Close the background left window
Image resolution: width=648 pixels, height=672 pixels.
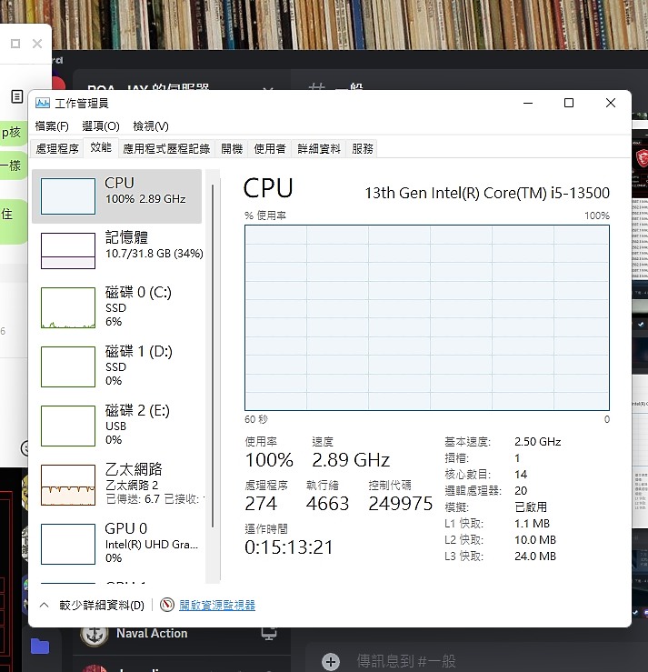pos(37,44)
